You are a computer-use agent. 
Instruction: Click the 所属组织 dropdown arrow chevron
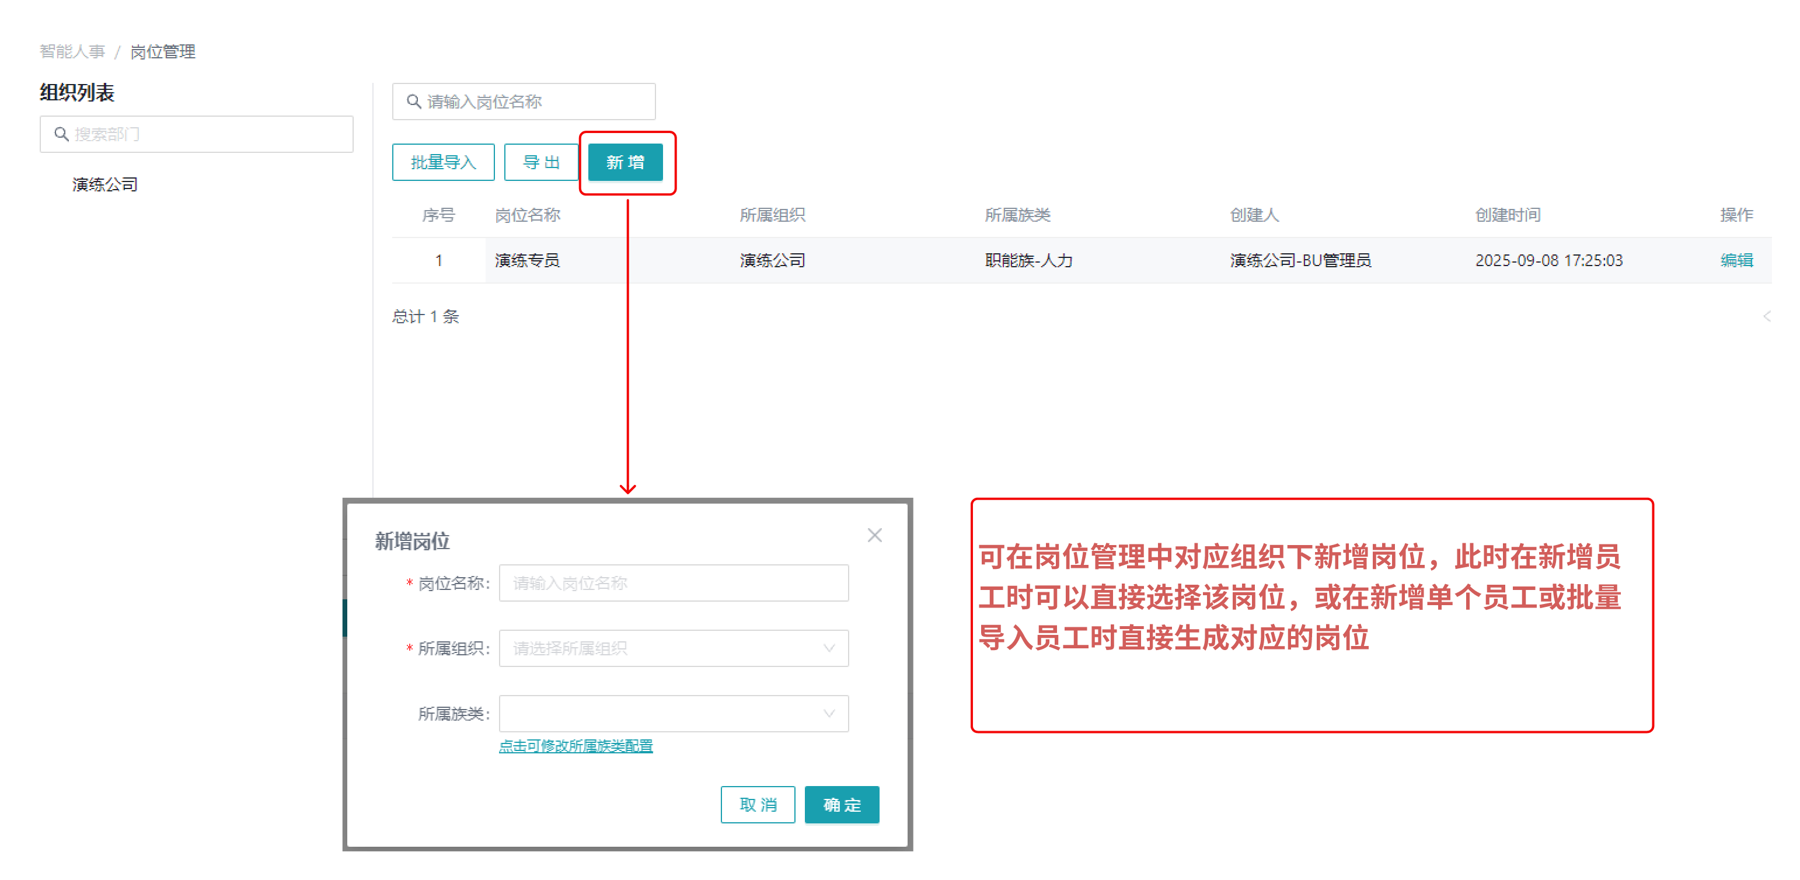point(829,648)
